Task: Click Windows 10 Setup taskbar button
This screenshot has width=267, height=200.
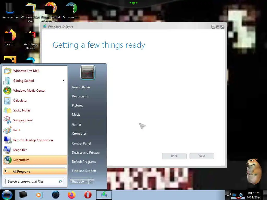Action: (x=104, y=195)
